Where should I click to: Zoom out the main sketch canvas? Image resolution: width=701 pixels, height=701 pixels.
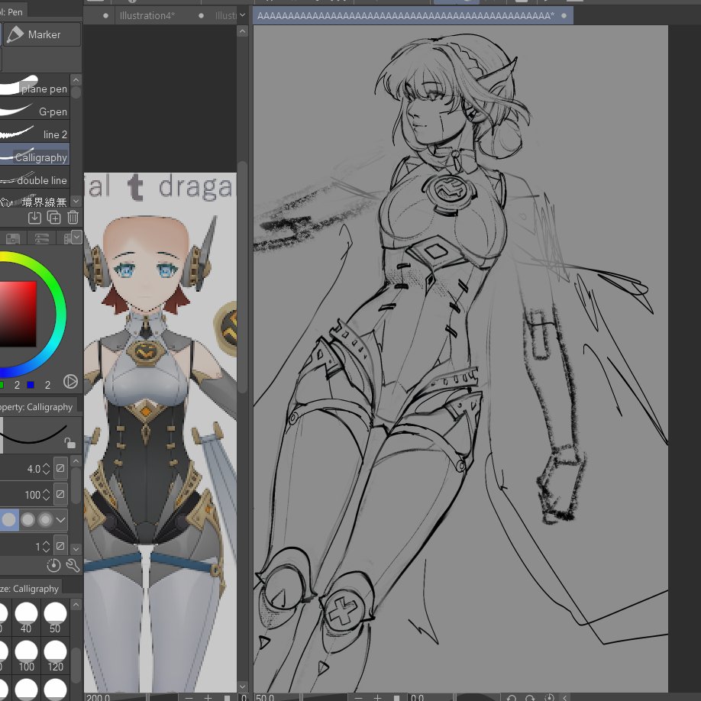(358, 697)
